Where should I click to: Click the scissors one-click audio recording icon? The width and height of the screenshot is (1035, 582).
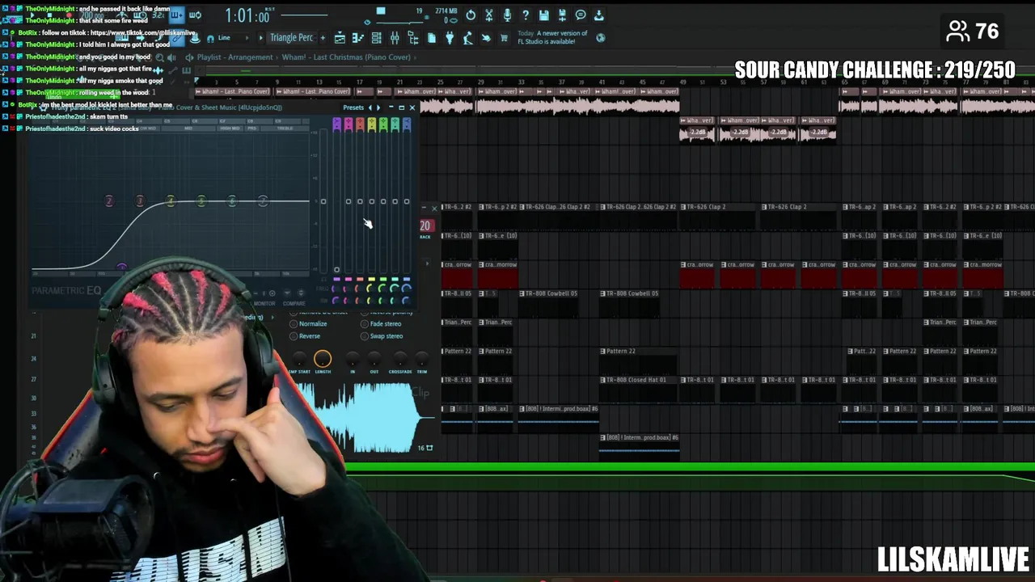pos(489,15)
